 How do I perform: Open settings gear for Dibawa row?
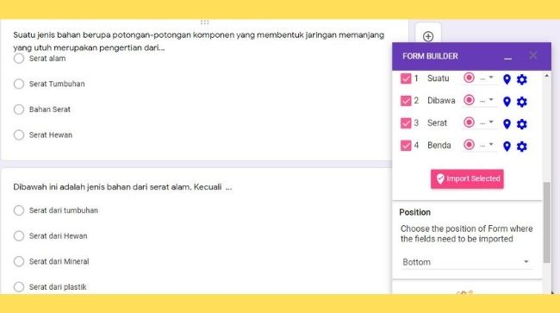[522, 102]
